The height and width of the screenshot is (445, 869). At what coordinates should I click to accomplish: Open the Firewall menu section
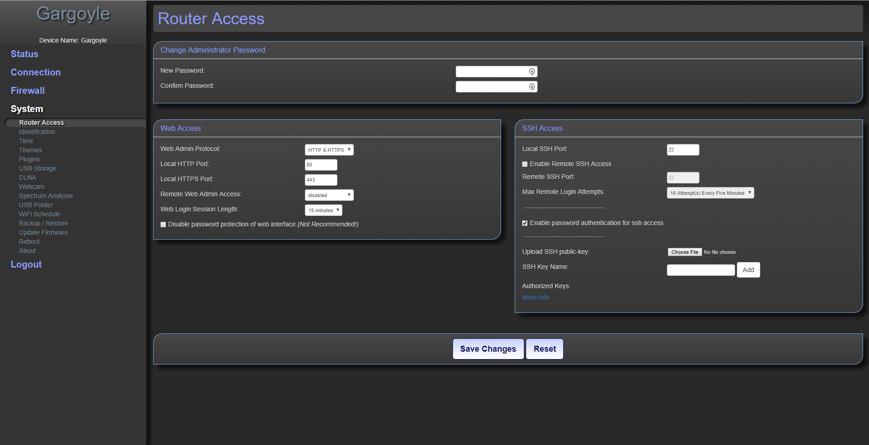click(x=28, y=91)
